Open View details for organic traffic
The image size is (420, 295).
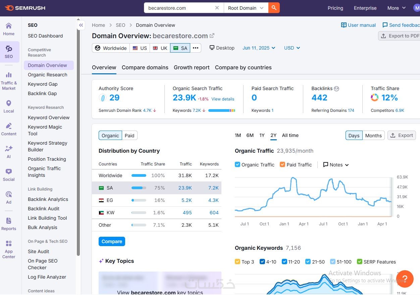coord(223,99)
